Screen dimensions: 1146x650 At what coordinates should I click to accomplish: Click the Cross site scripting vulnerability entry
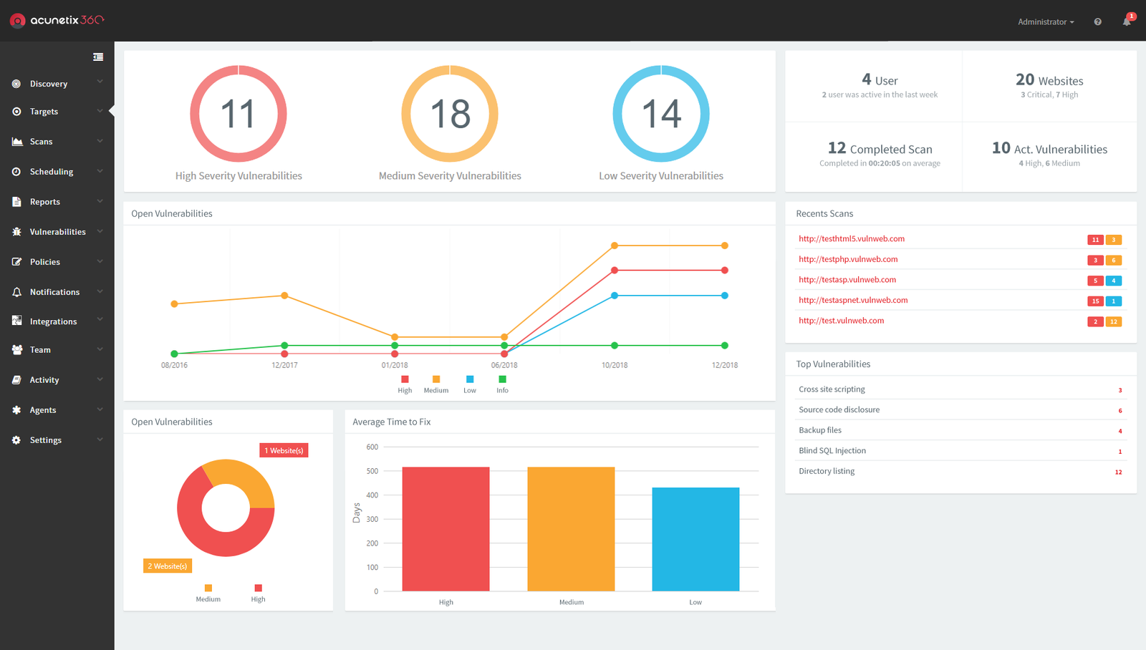click(x=832, y=389)
